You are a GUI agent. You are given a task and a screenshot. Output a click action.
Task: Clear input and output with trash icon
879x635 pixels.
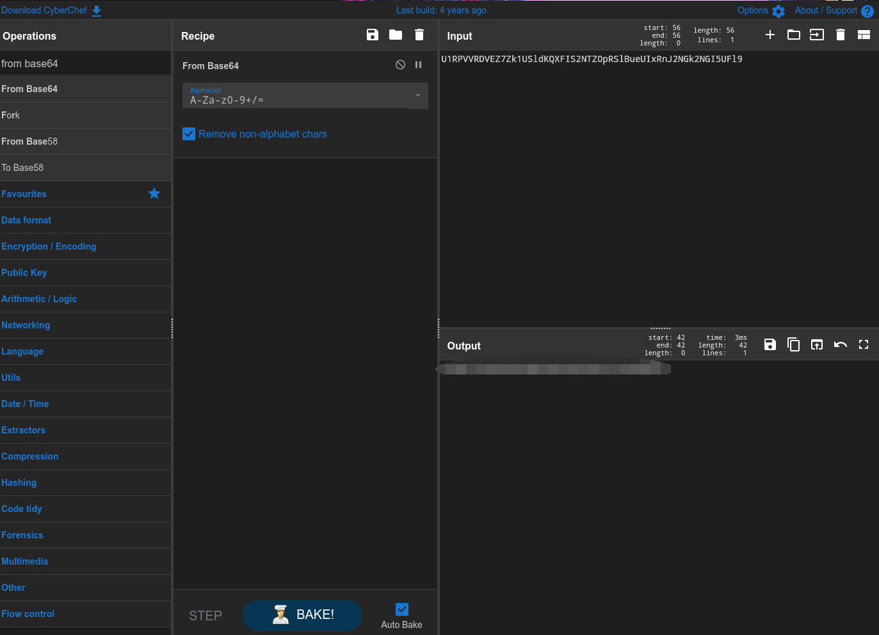tap(841, 35)
